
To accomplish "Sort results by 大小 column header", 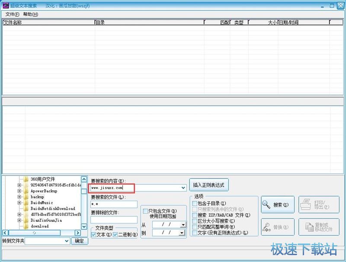I will point(263,22).
